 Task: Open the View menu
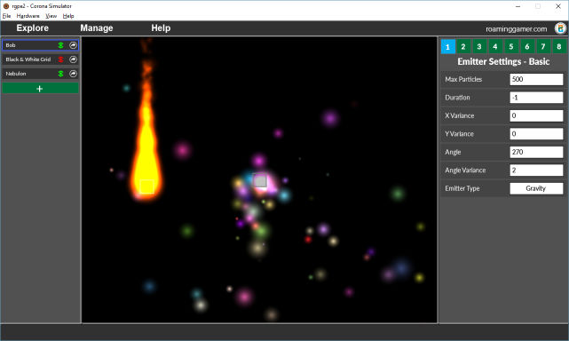[x=51, y=16]
